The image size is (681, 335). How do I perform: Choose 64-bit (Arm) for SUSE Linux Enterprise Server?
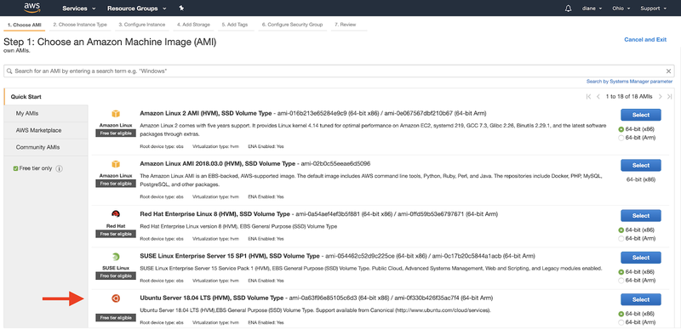coord(621,281)
